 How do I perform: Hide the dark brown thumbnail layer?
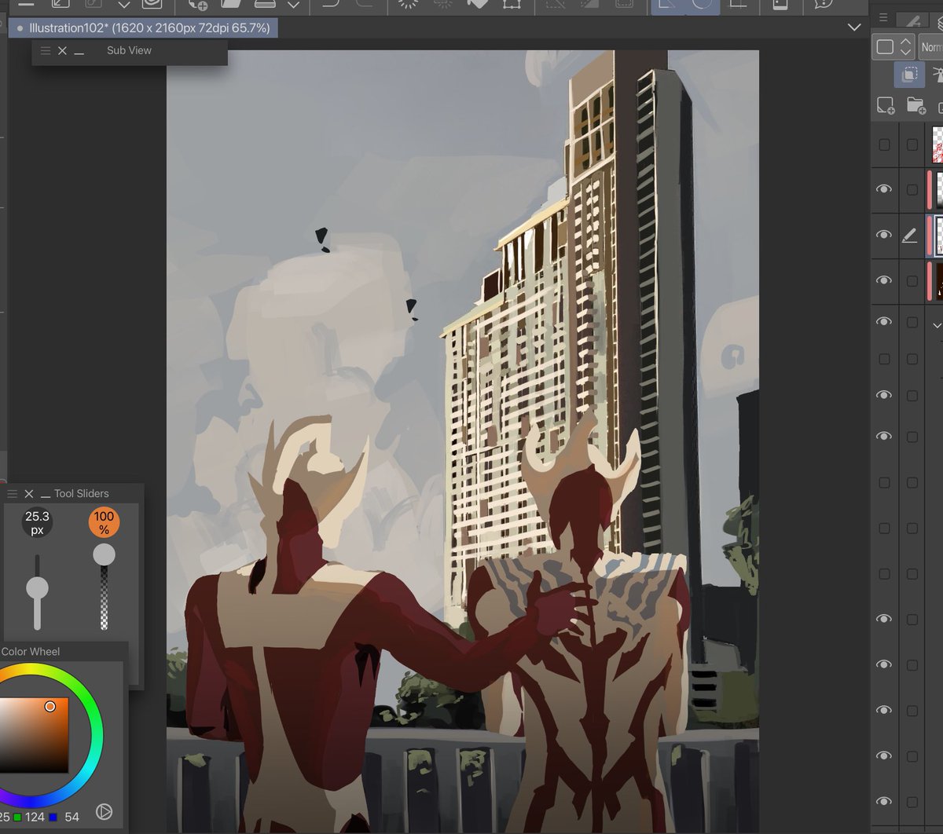(884, 280)
